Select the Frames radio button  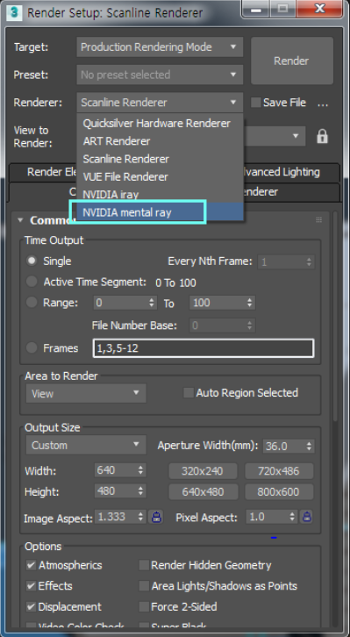[x=32, y=348]
